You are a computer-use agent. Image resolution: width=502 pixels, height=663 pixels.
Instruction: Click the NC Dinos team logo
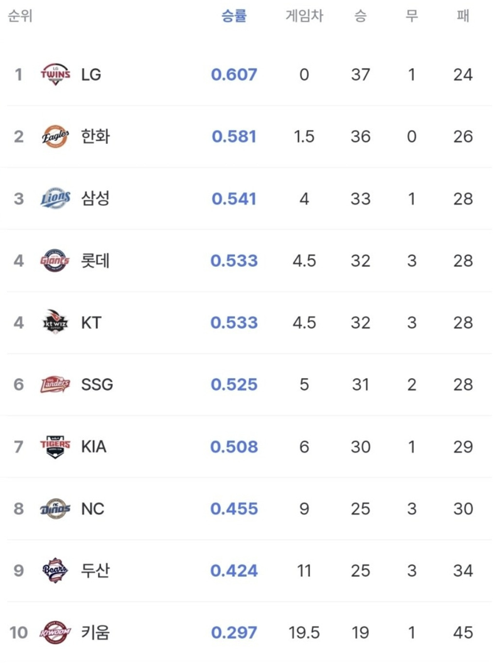pos(55,509)
